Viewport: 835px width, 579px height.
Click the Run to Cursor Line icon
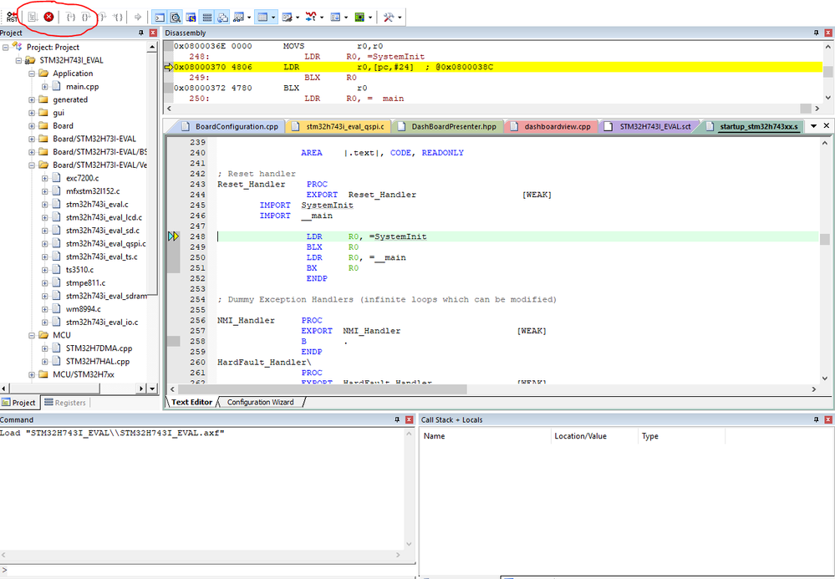coord(118,17)
